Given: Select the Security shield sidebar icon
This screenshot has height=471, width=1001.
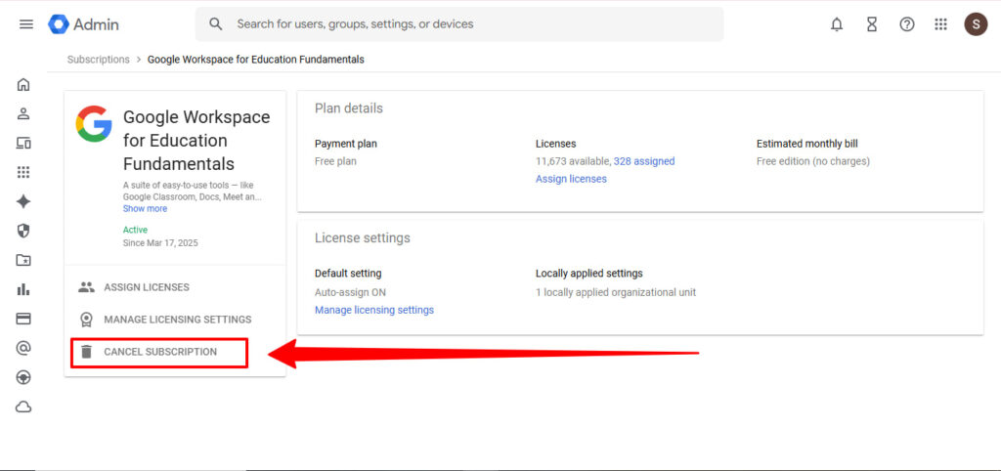Looking at the screenshot, I should (23, 231).
